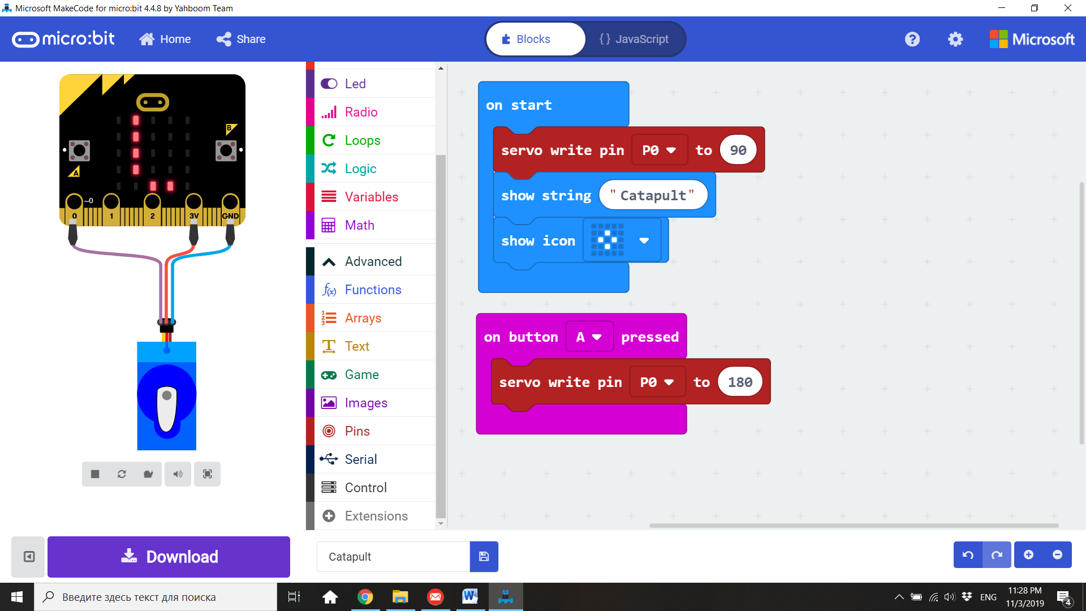1086x611 pixels.
Task: Open the Images block category
Action: coord(371,403)
